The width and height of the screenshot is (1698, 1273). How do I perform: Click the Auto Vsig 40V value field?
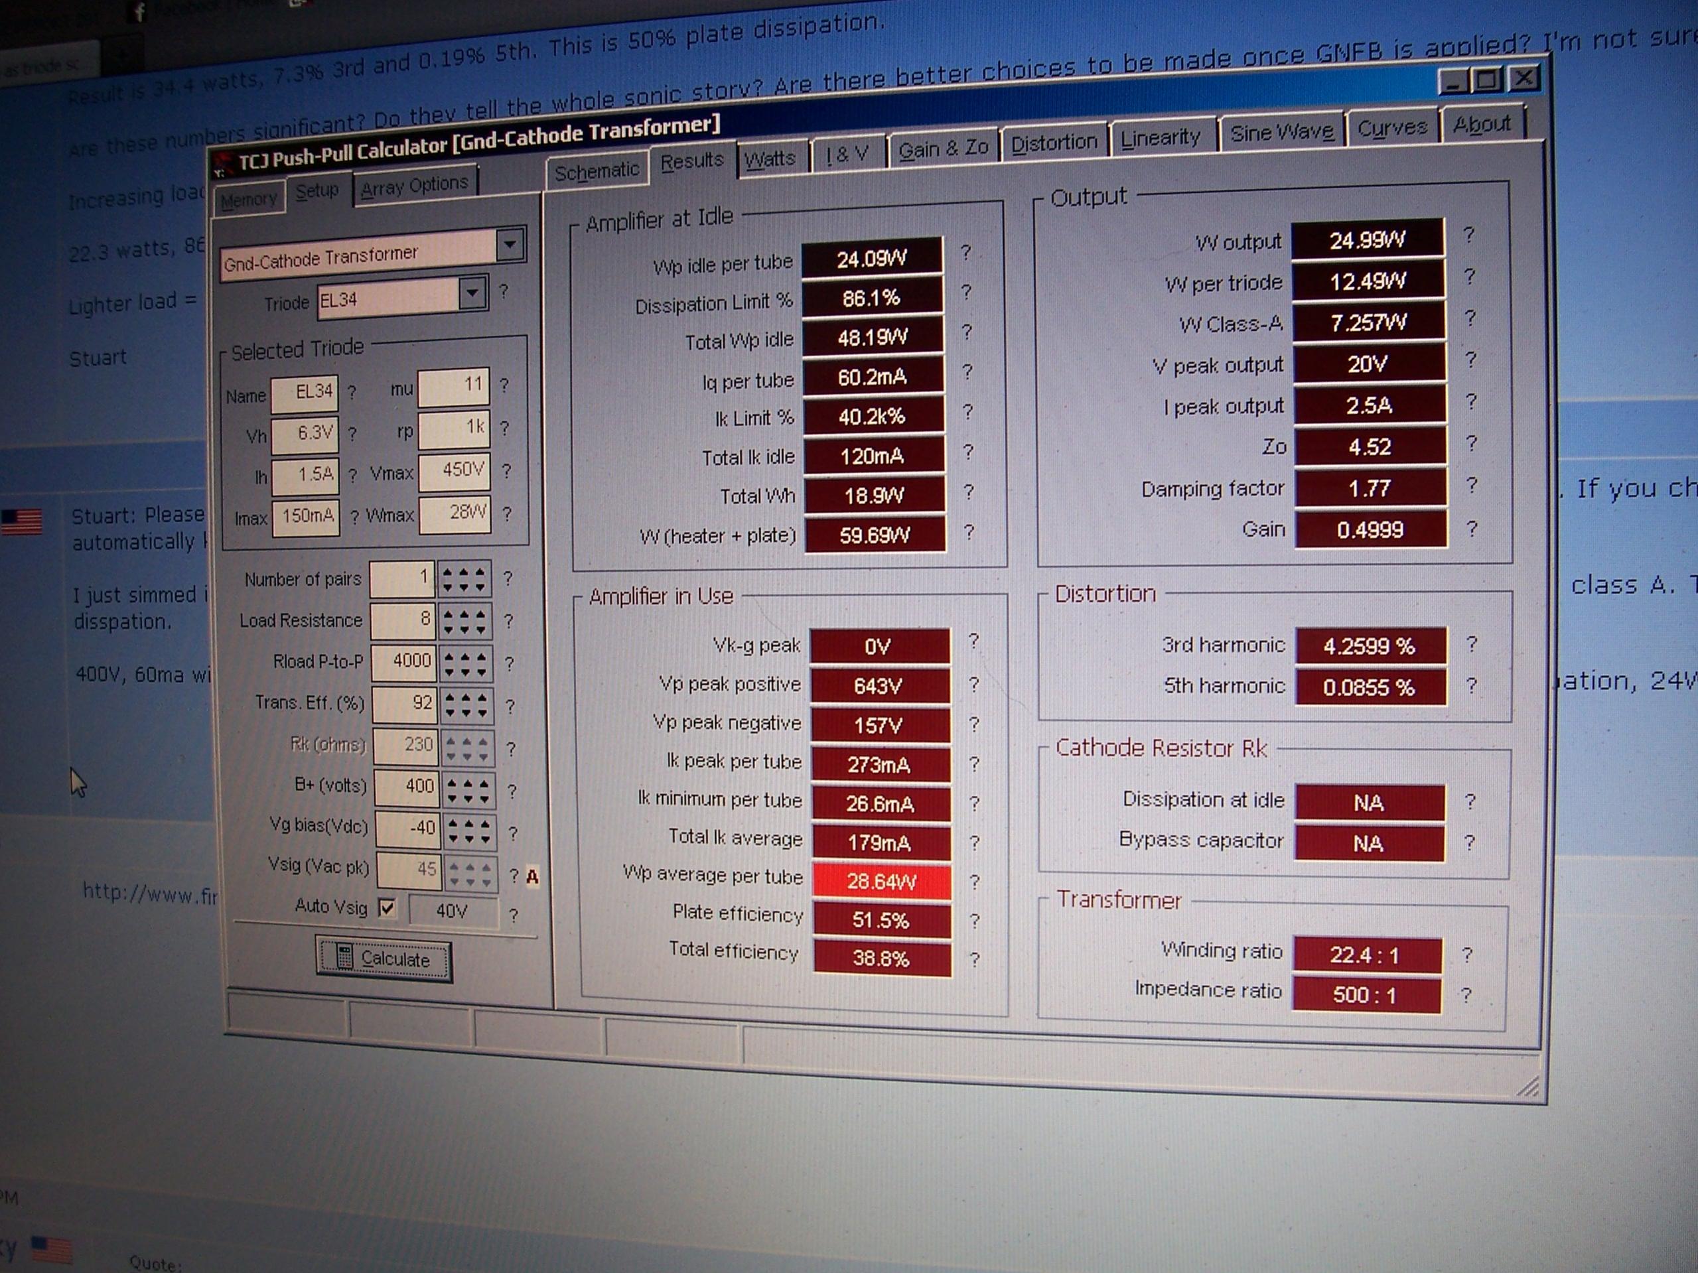[453, 911]
